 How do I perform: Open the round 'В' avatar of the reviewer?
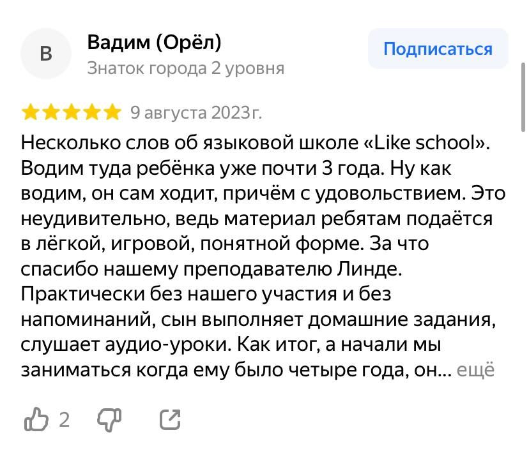46,54
